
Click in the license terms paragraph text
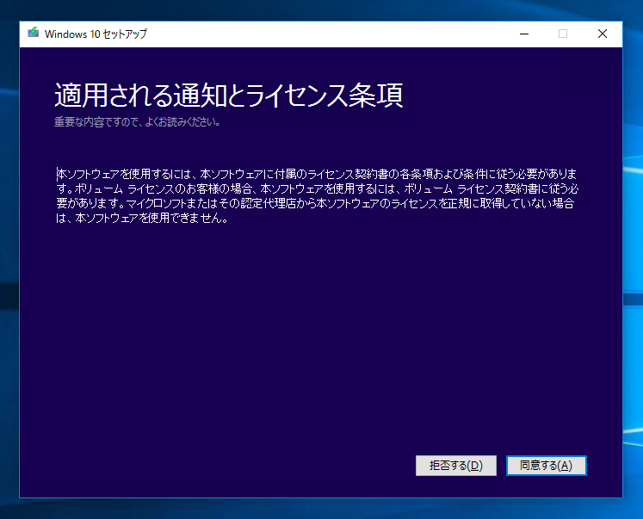tap(318, 196)
